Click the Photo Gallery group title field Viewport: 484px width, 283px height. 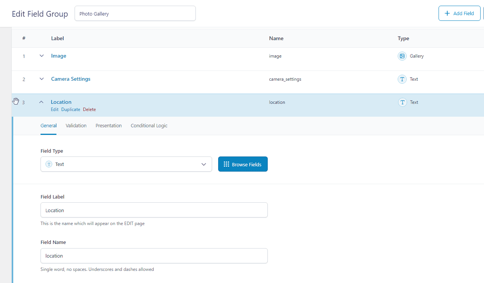135,14
